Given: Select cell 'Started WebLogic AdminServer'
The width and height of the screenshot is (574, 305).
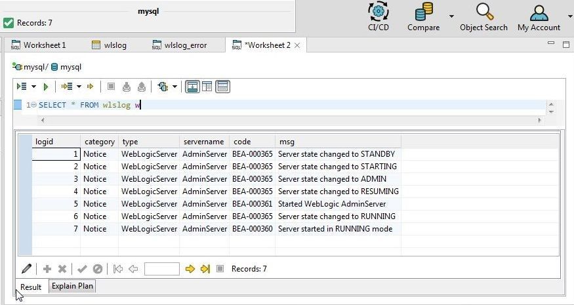Looking at the screenshot, I should click(x=338, y=204).
